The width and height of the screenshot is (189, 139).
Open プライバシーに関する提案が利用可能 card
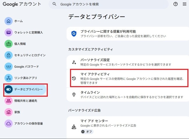point(128,34)
